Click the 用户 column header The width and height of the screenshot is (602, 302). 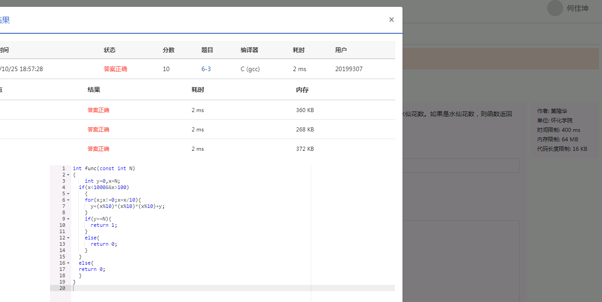coord(341,50)
